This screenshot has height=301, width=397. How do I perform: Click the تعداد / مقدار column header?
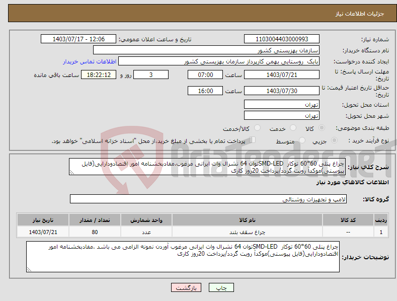95,220
